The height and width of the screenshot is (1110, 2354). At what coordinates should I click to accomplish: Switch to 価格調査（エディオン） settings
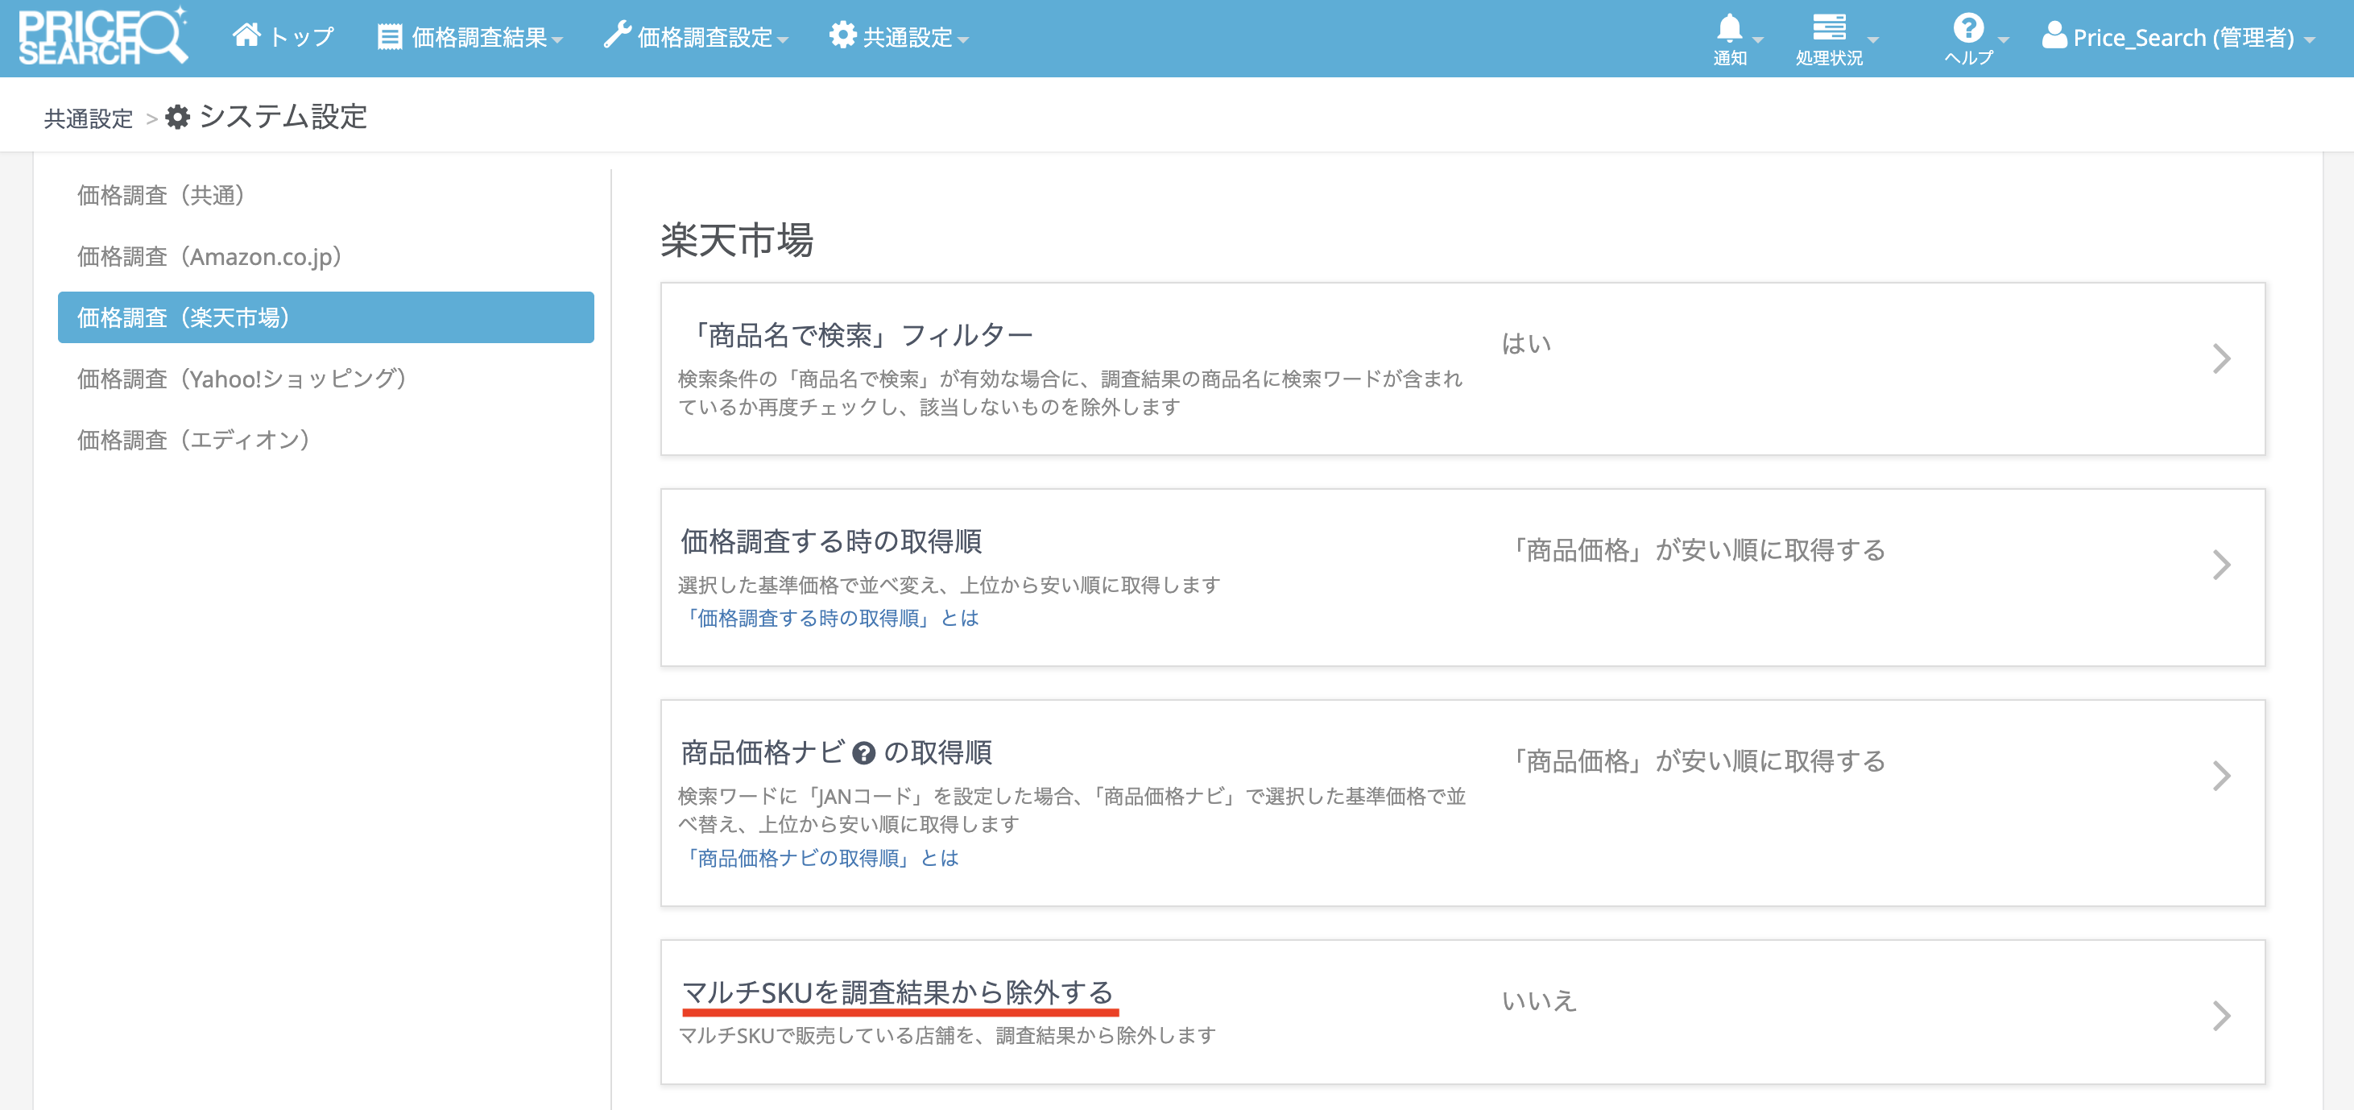[x=194, y=440]
